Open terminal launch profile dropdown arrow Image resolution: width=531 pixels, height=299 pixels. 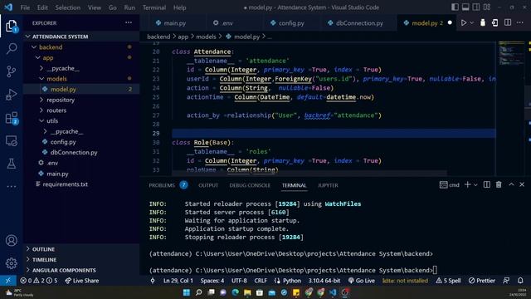coord(475,184)
